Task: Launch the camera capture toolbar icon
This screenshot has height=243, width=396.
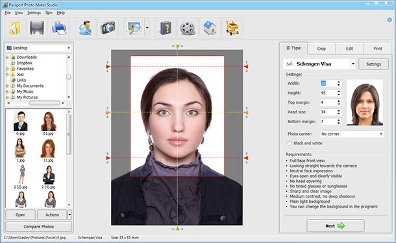Action: 108,28
